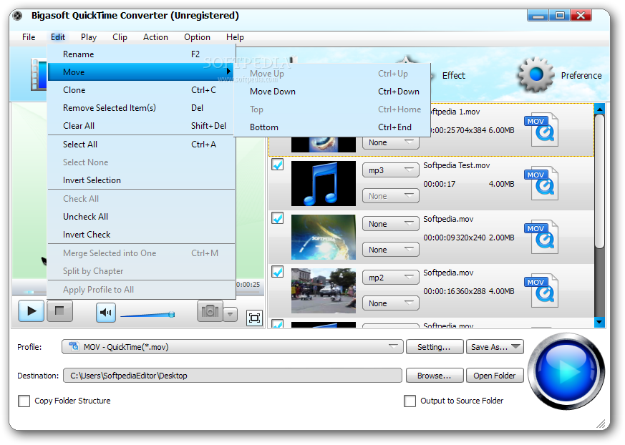Viewport: 625px width, 445px height.
Task: Open the Profile MOV - QuickTime combo box
Action: (x=233, y=346)
